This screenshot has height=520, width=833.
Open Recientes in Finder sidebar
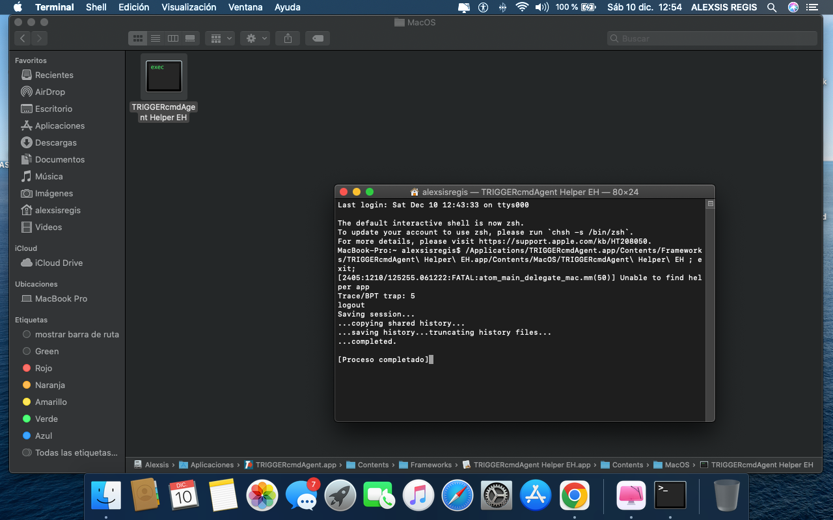54,75
